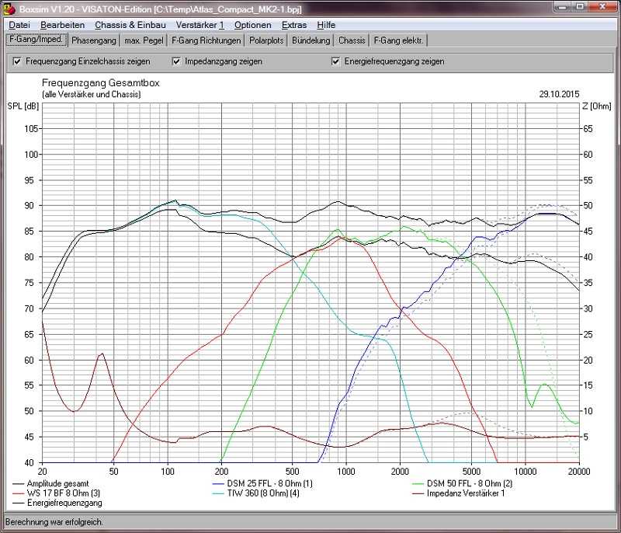Click status text Berechnung war erfolgreich.
Viewport: 621px width, 533px height.
[54, 522]
